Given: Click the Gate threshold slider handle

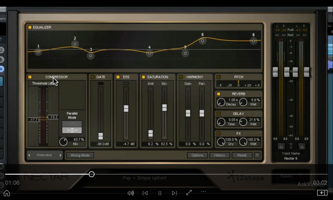Looking at the screenshot, I should tap(101, 136).
